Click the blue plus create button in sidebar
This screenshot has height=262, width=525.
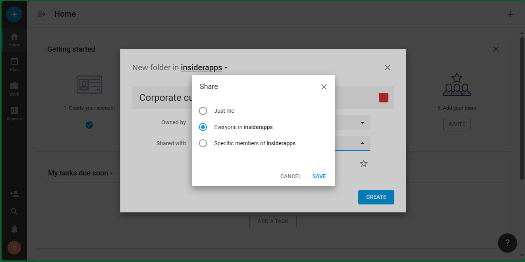pos(14,14)
